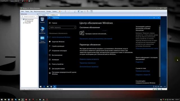Screen dimensions: 180x101
Task: Click the host taskbar clock
Action: tap(177, 100)
